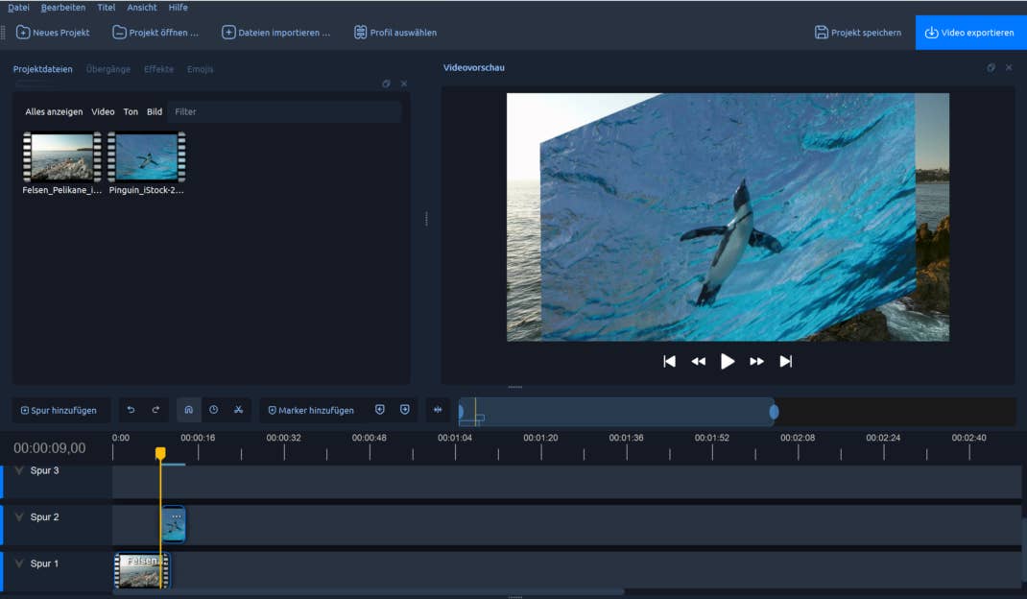Viewport: 1027px width, 599px height.
Task: Jump to the next marker
Action: click(x=404, y=409)
